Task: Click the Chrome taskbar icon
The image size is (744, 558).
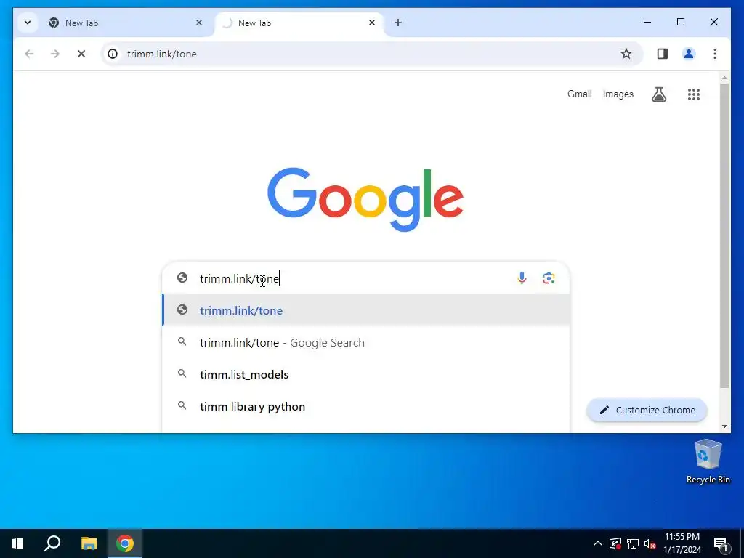Action: pos(125,543)
